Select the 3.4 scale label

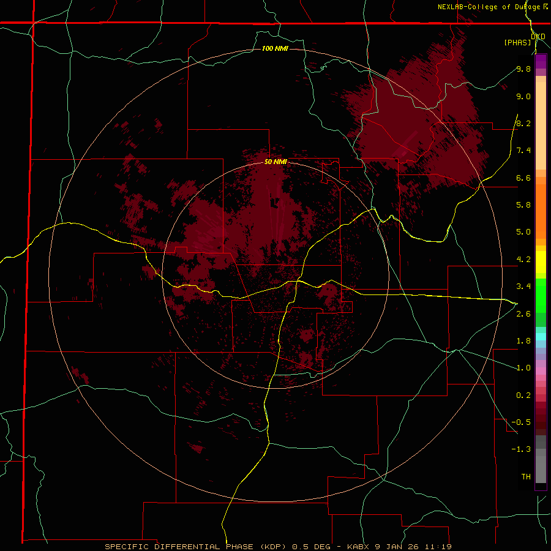tap(523, 287)
